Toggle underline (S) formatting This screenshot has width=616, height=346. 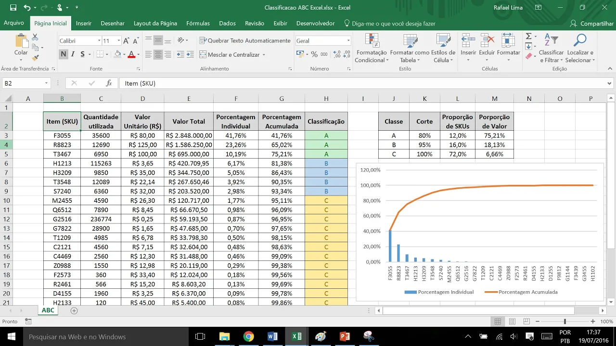pyautogui.click(x=83, y=54)
